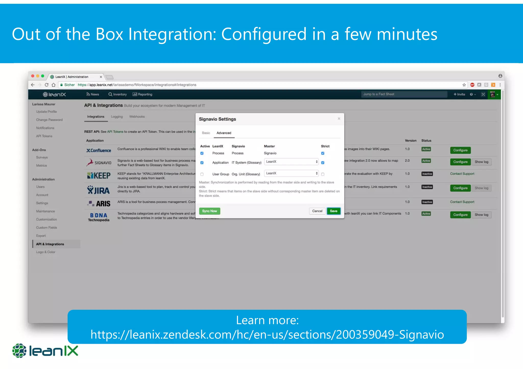Click the orange extension icon in toolbar
This screenshot has width=523, height=369.
(x=493, y=85)
